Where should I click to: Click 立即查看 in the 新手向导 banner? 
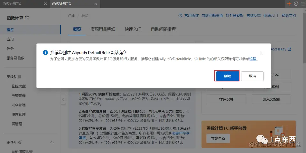click(218, 138)
